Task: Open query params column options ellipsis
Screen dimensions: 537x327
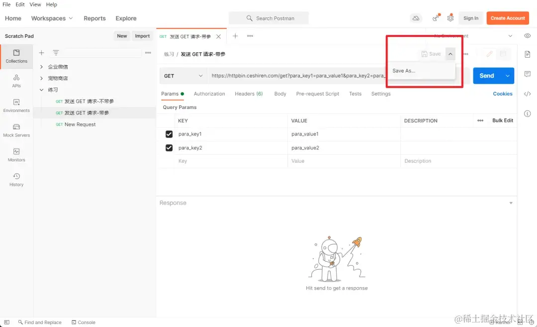Action: pyautogui.click(x=480, y=120)
